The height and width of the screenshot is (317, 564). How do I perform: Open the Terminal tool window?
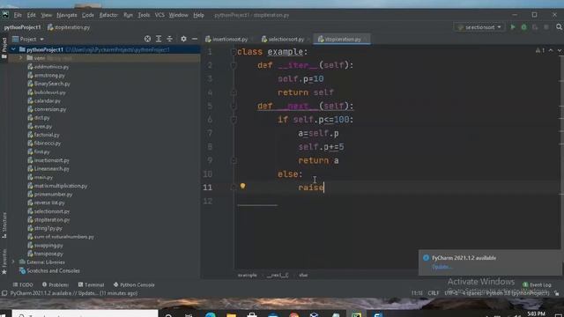tap(91, 284)
